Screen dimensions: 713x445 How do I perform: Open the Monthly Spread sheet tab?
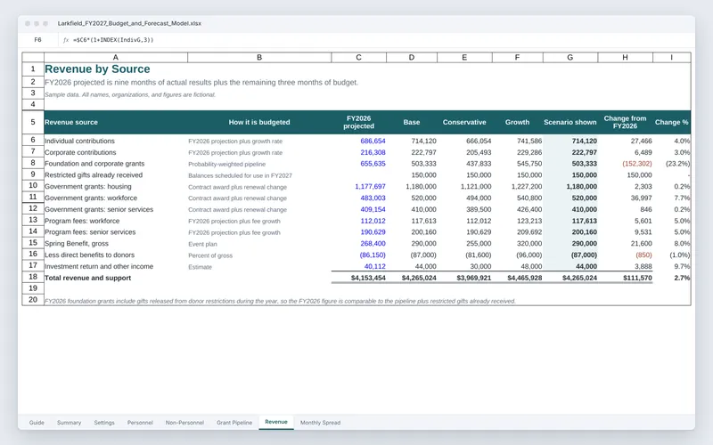320,422
